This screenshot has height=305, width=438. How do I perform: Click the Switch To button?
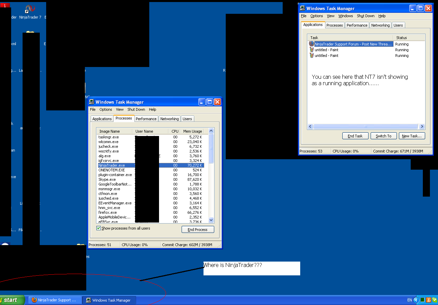click(x=383, y=136)
